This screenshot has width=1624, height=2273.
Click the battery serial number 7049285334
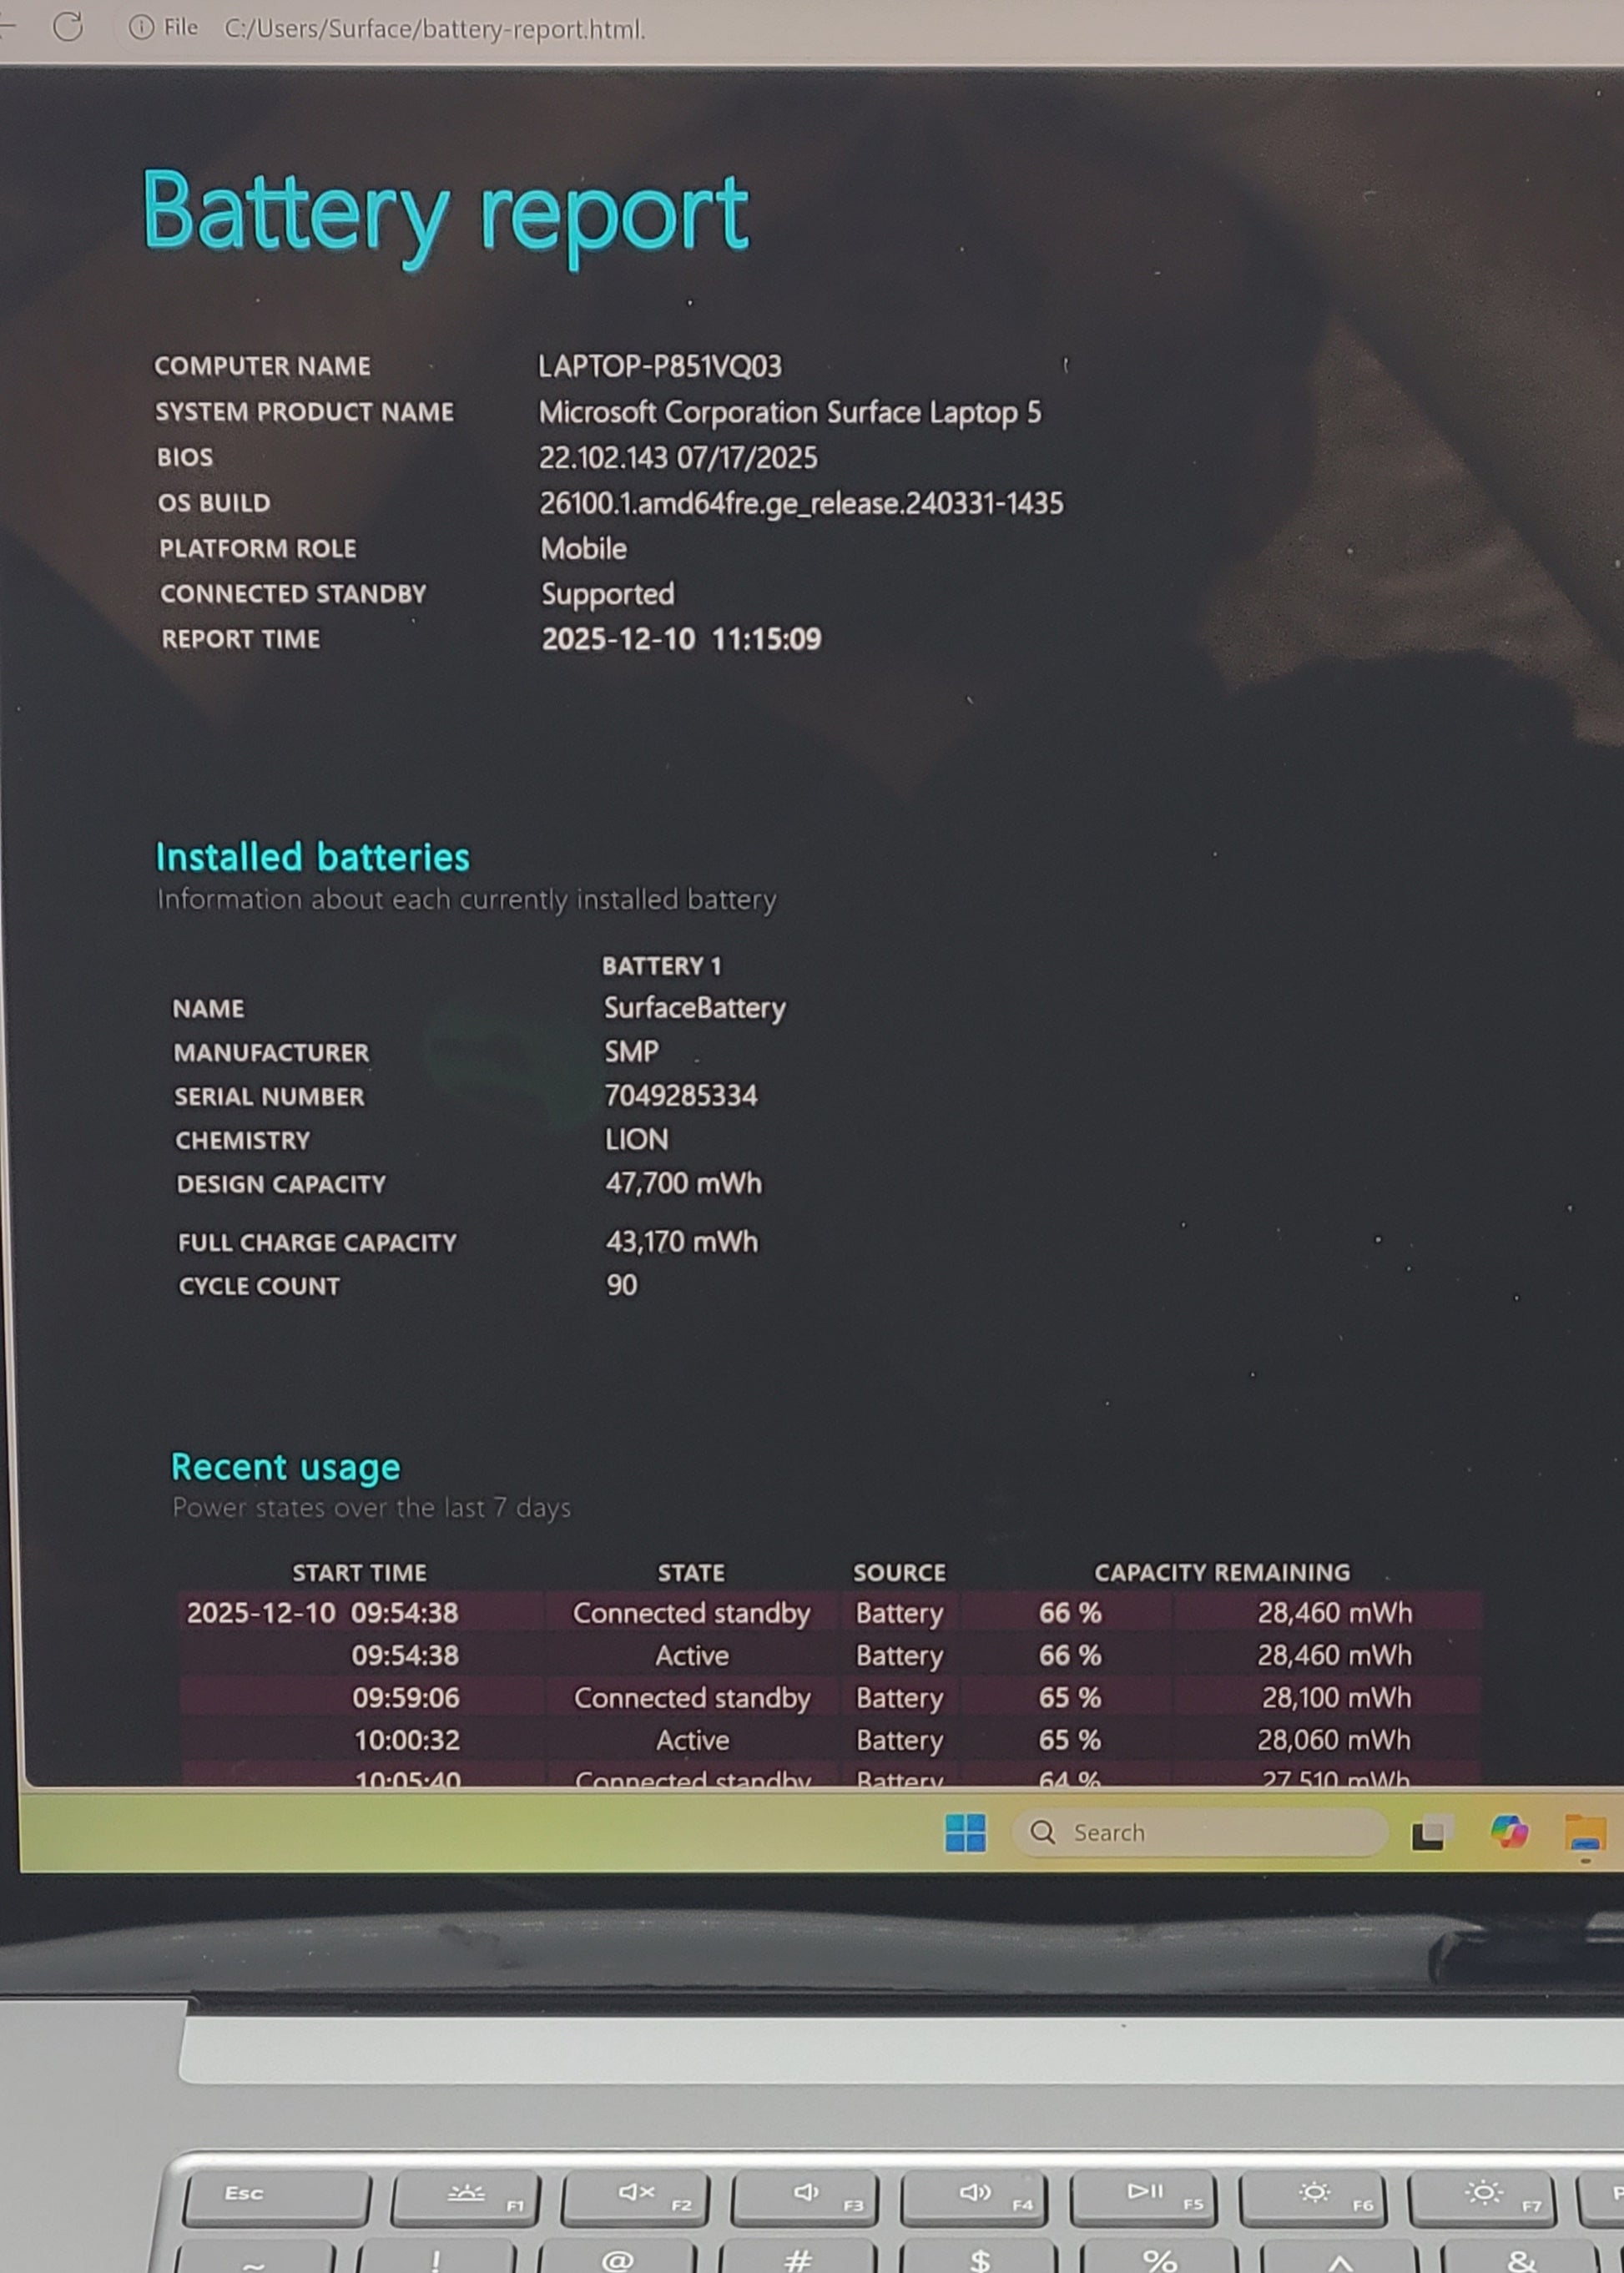[681, 1095]
